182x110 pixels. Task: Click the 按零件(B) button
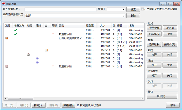click(x=170, y=44)
